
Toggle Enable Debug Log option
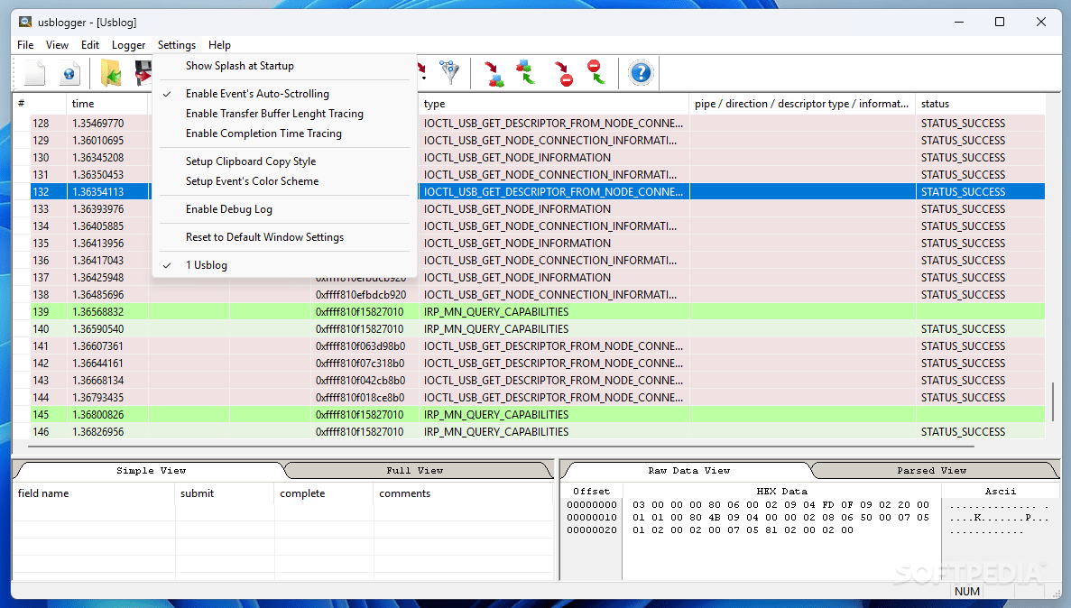click(x=229, y=209)
